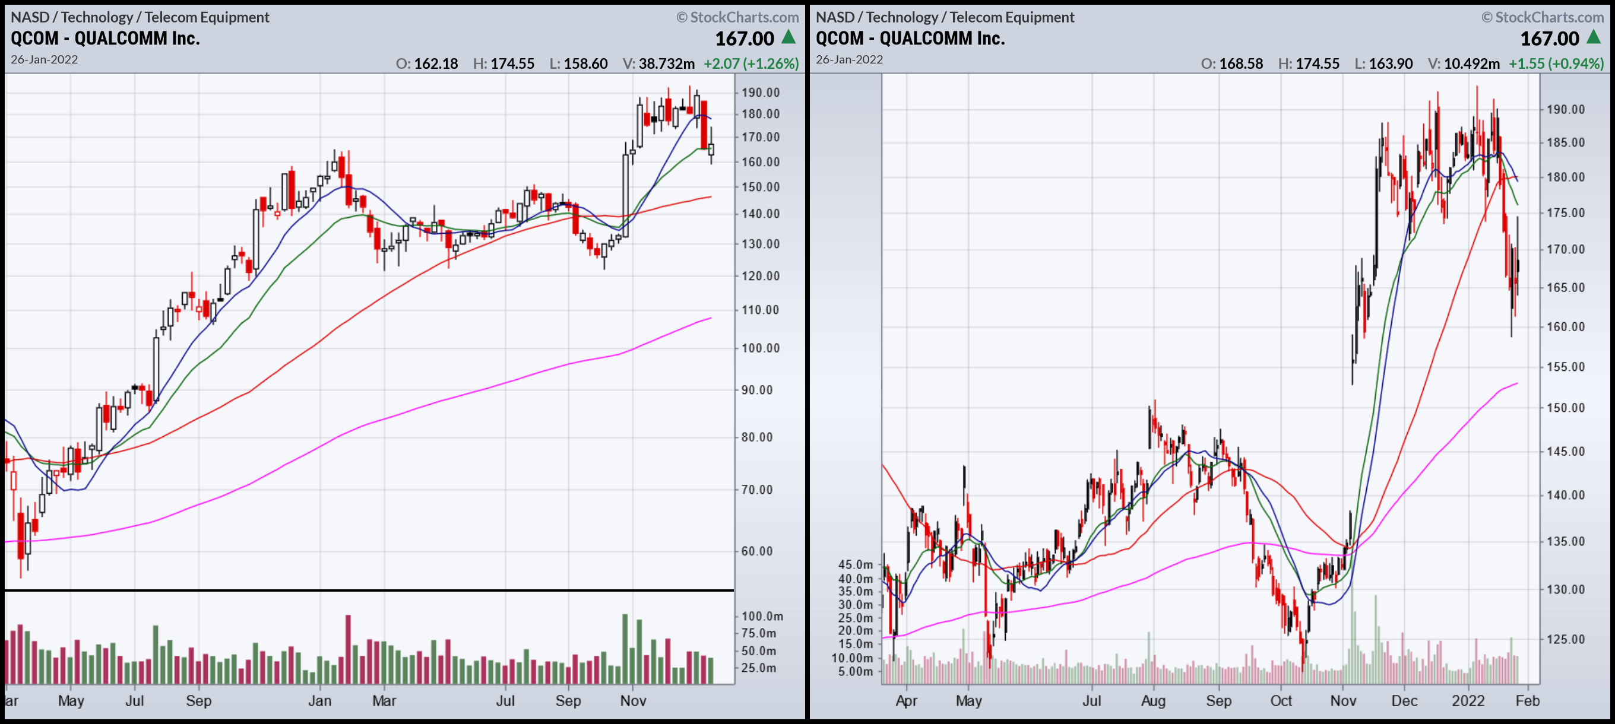Viewport: 1615px width, 724px height.
Task: Click the low value L: 163.90
Action: coord(1383,63)
